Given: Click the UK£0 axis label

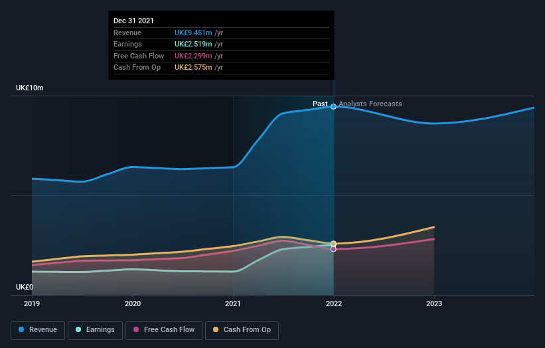Looking at the screenshot, I should click(25, 287).
